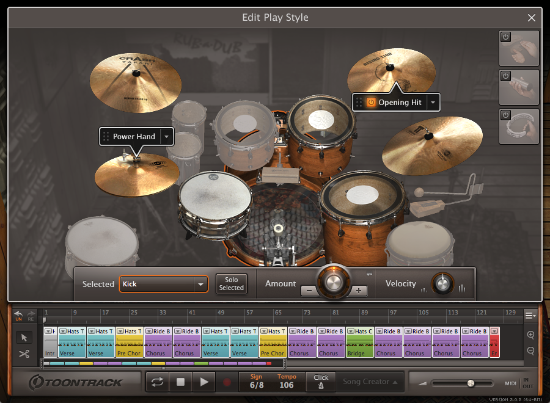Toggle the Opening Hit power button
This screenshot has height=403, width=550.
[x=371, y=103]
